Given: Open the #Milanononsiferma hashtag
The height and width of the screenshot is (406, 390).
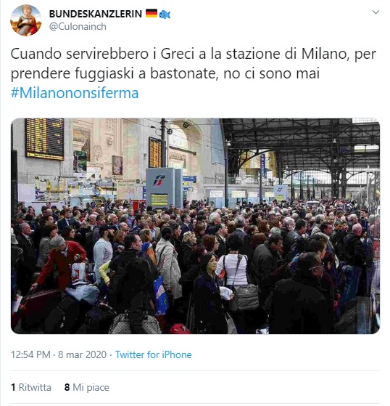Looking at the screenshot, I should pyautogui.click(x=75, y=93).
